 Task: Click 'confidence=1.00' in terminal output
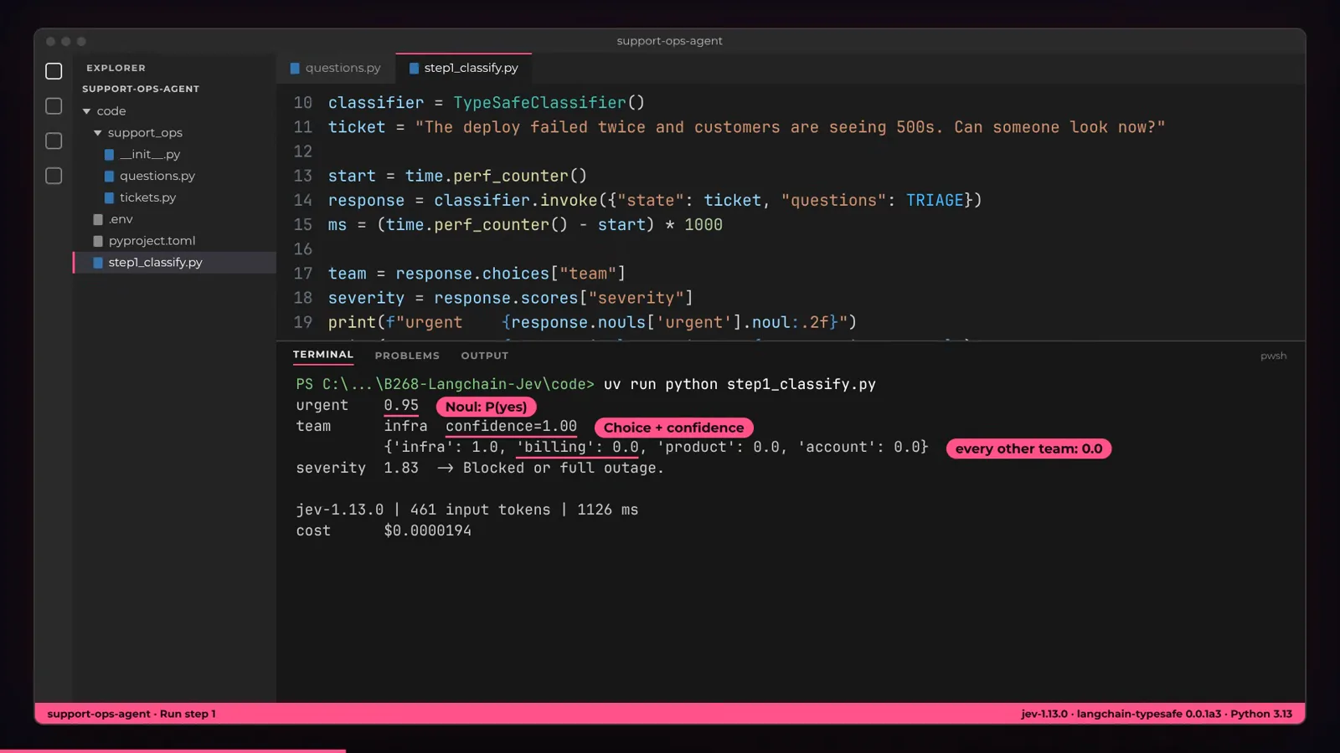[x=511, y=426]
